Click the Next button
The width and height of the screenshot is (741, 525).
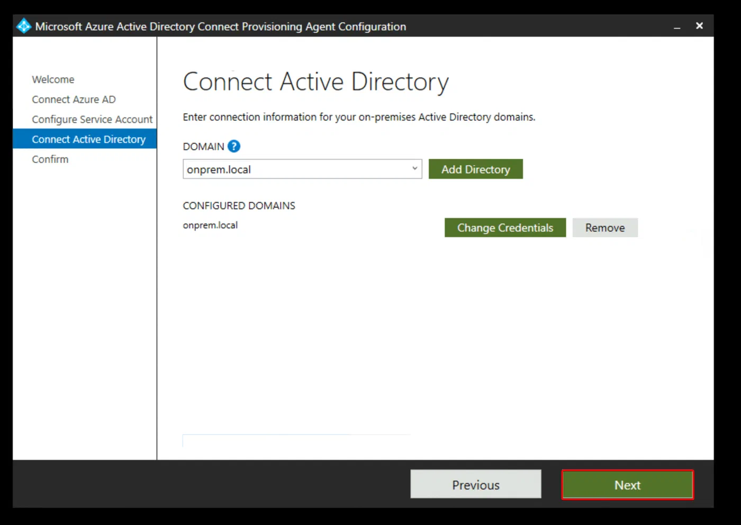point(627,485)
